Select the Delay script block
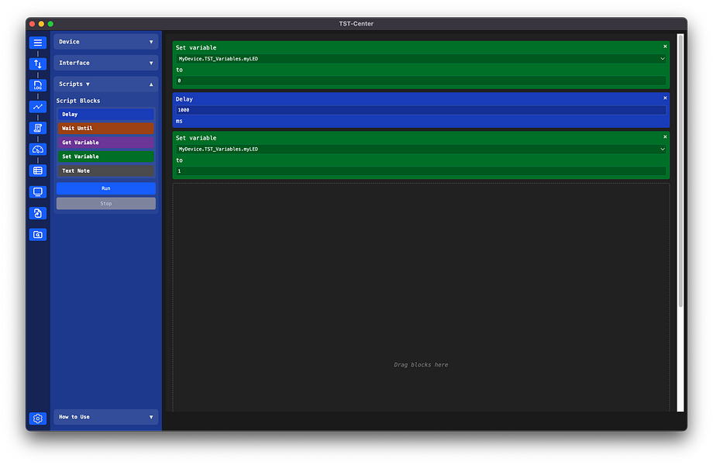 (x=106, y=115)
